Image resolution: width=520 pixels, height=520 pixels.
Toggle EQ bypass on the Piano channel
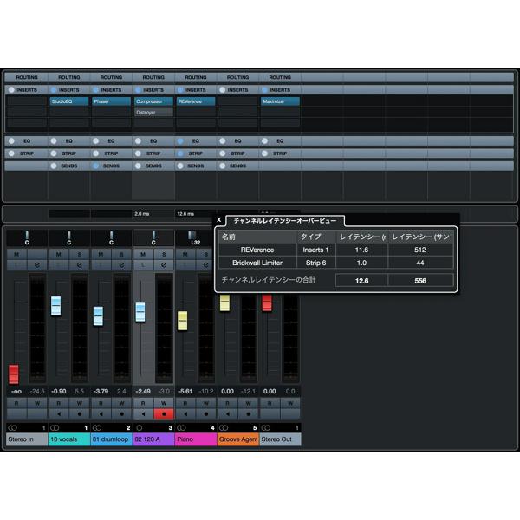[180, 141]
